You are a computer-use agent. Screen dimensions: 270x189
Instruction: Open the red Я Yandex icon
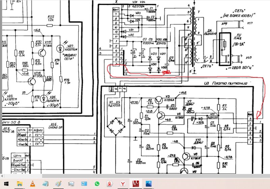click(110, 184)
